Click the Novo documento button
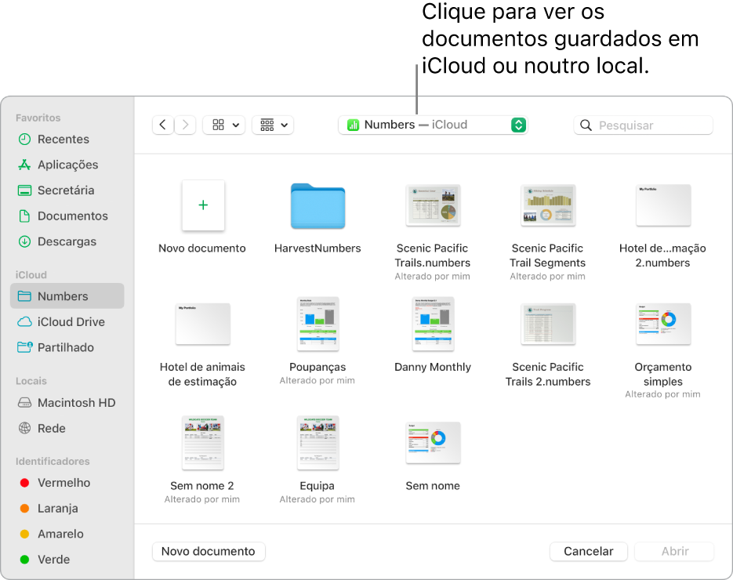The height and width of the screenshot is (580, 733). [209, 551]
